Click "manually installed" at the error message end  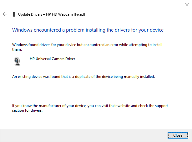pos(140,76)
